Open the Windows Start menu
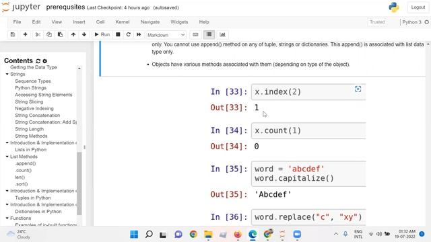The image size is (431, 242). pos(134,235)
